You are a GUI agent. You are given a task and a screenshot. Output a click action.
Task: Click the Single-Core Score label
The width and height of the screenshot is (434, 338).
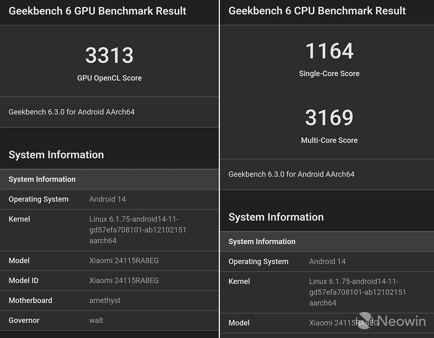[x=329, y=73]
